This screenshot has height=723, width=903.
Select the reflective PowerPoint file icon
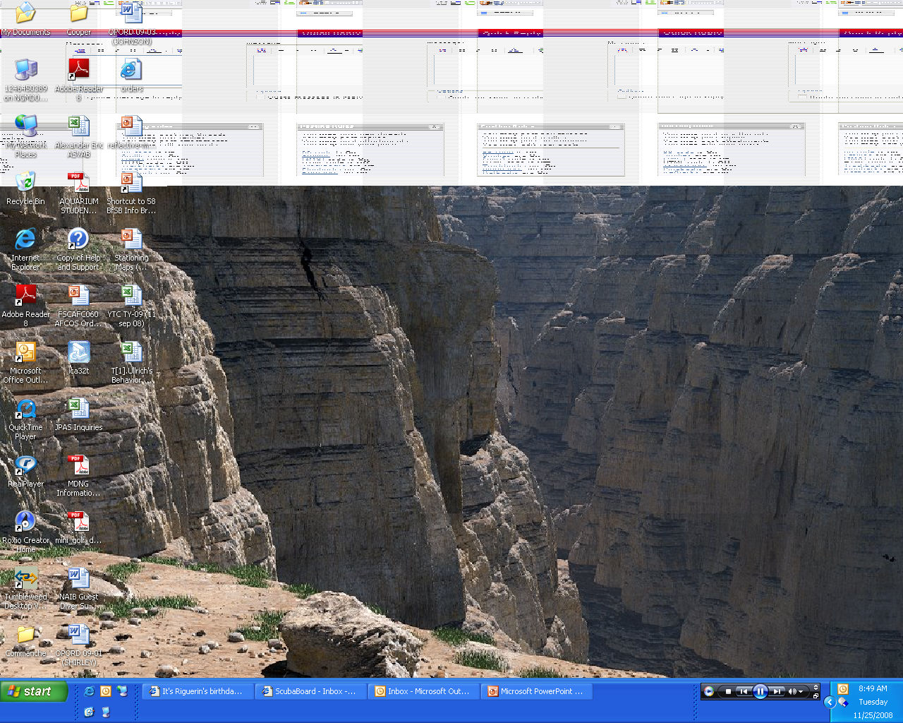coord(131,131)
